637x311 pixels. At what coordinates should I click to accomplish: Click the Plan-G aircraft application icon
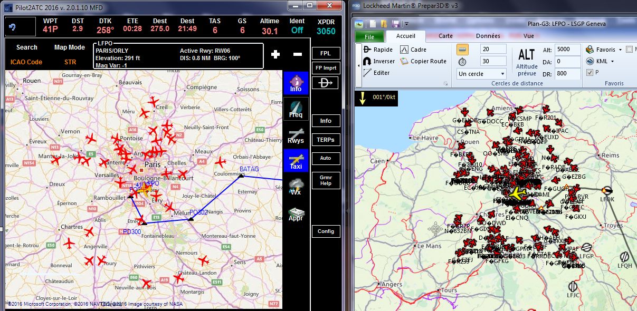[x=359, y=23]
